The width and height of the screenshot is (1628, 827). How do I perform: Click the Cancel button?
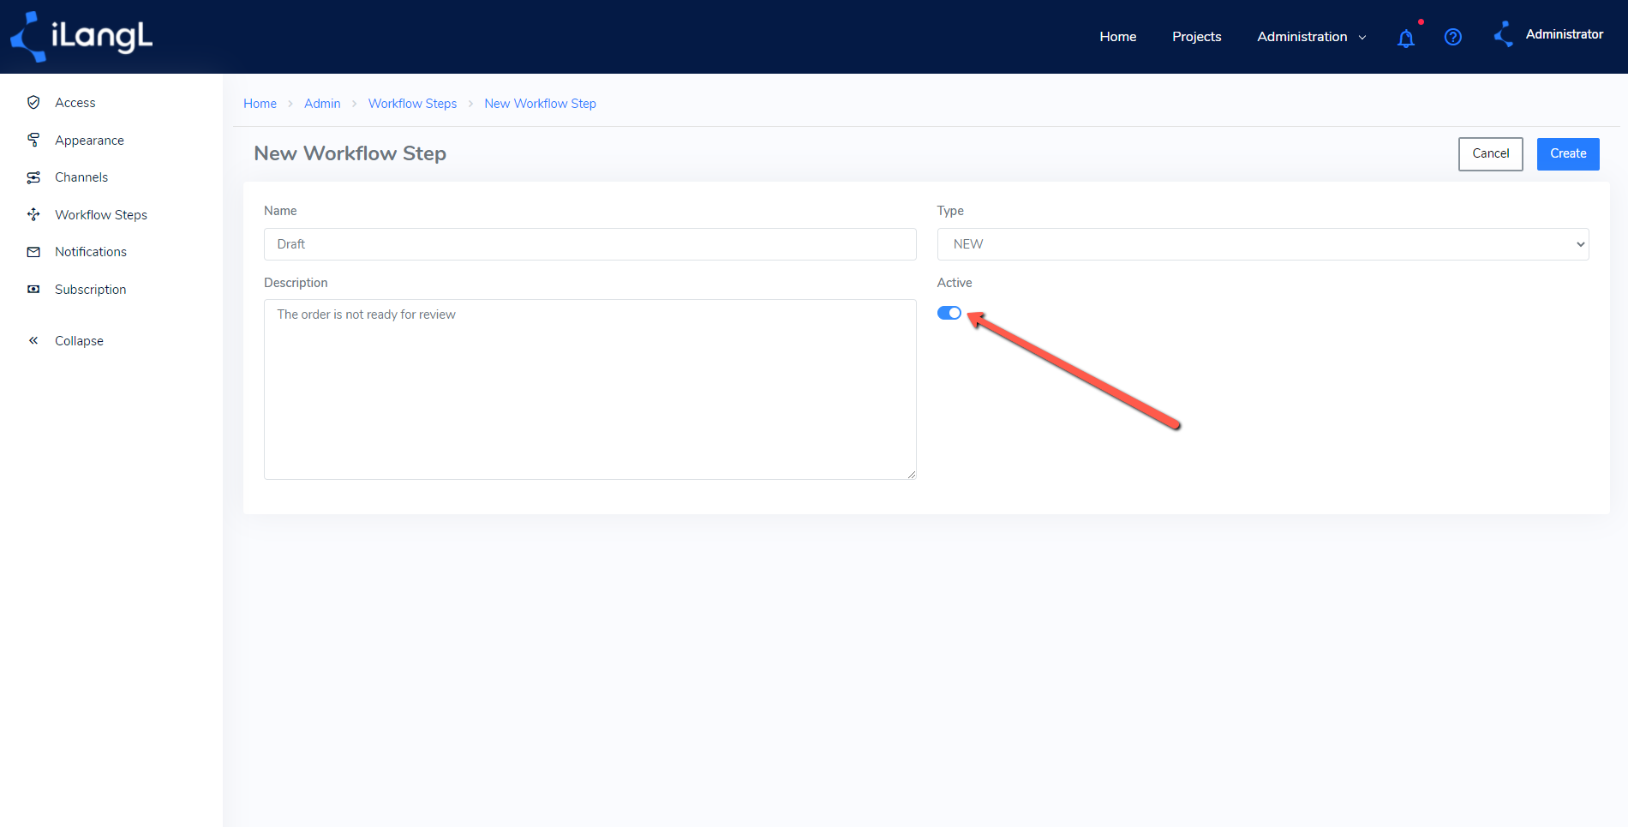1491,154
